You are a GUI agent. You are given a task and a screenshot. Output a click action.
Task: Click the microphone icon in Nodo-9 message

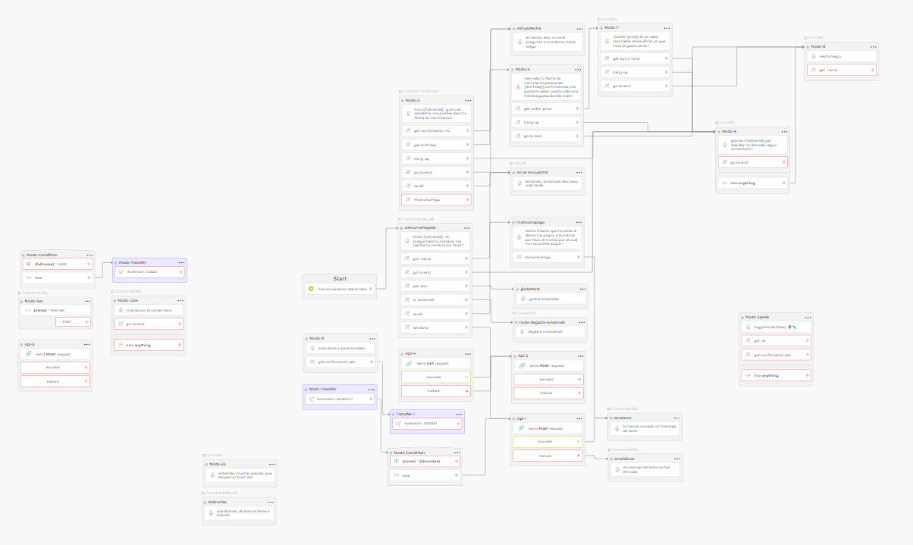312,348
